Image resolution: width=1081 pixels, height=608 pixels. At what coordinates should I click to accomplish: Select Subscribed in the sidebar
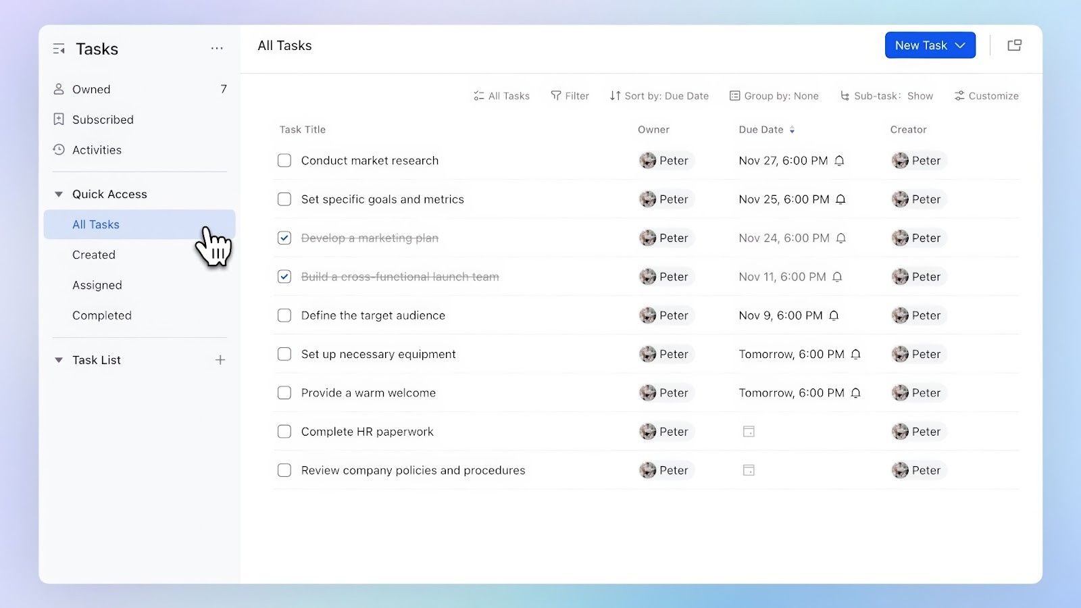(103, 120)
